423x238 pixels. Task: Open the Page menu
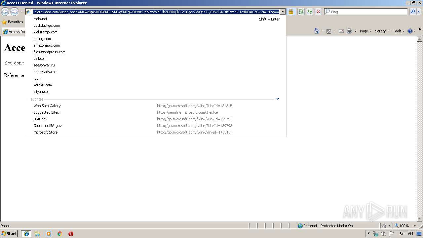(x=365, y=31)
